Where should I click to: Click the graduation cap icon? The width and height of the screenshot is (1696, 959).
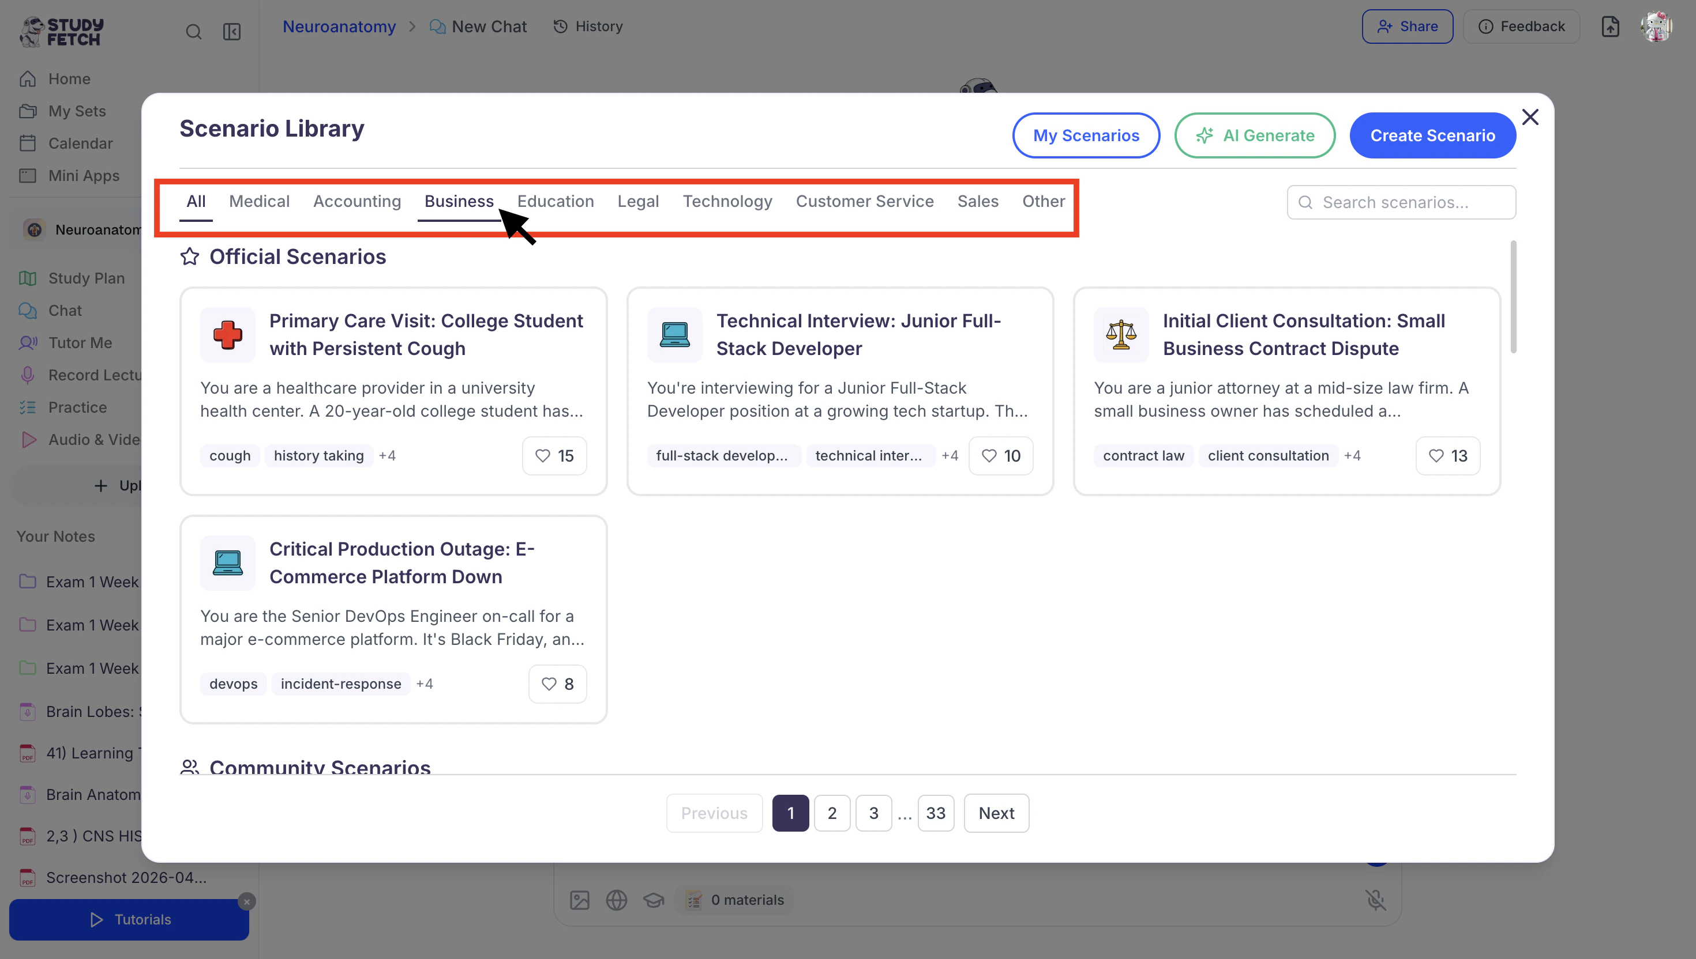pyautogui.click(x=653, y=900)
